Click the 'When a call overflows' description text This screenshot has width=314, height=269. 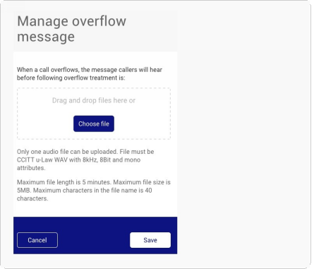click(x=90, y=73)
